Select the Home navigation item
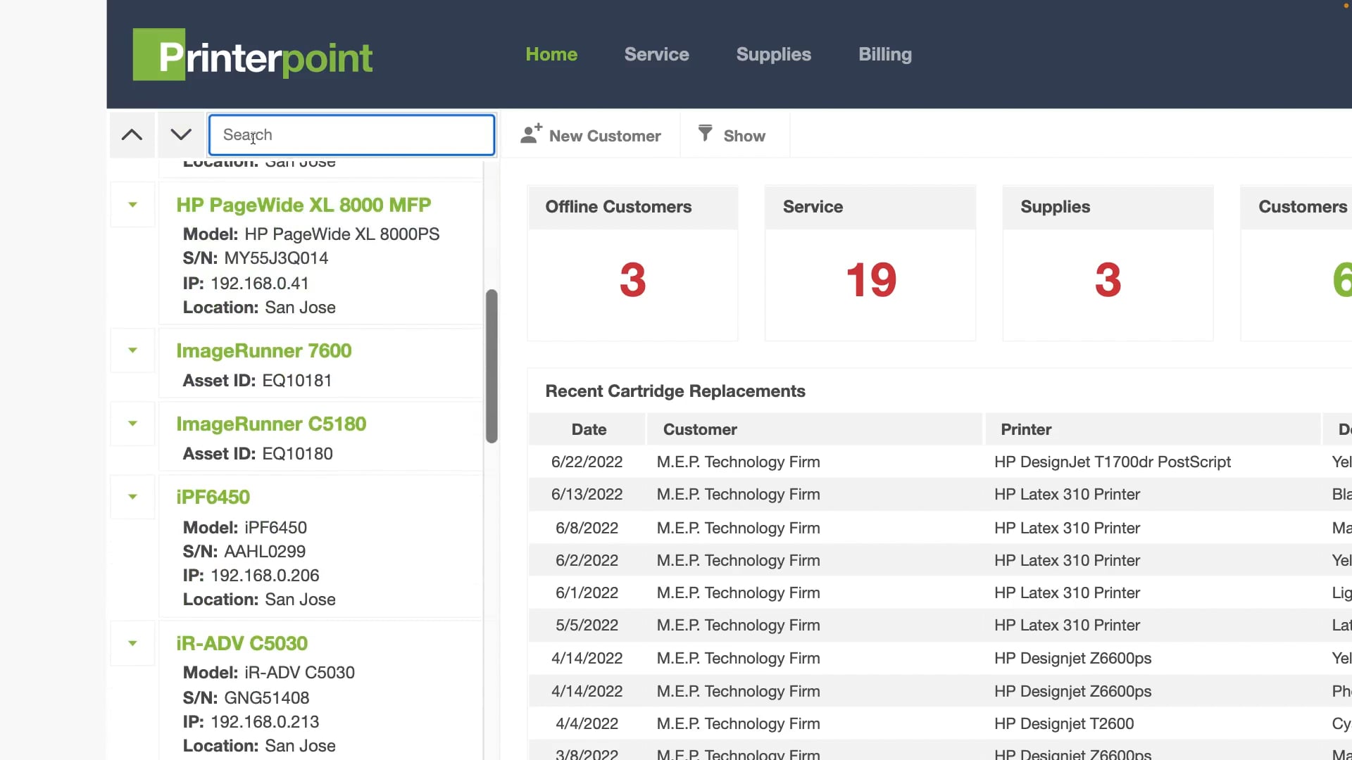The image size is (1352, 760). point(551,54)
